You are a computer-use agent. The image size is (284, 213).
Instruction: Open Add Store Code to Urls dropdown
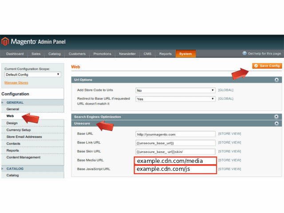click(x=175, y=90)
